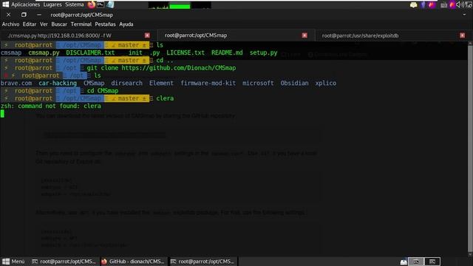Click setup.py in the ls output
This screenshot has width=473, height=266.
[263, 52]
